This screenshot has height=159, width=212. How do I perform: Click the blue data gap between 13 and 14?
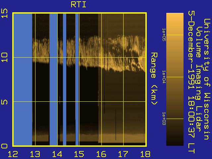[x=53, y=79]
